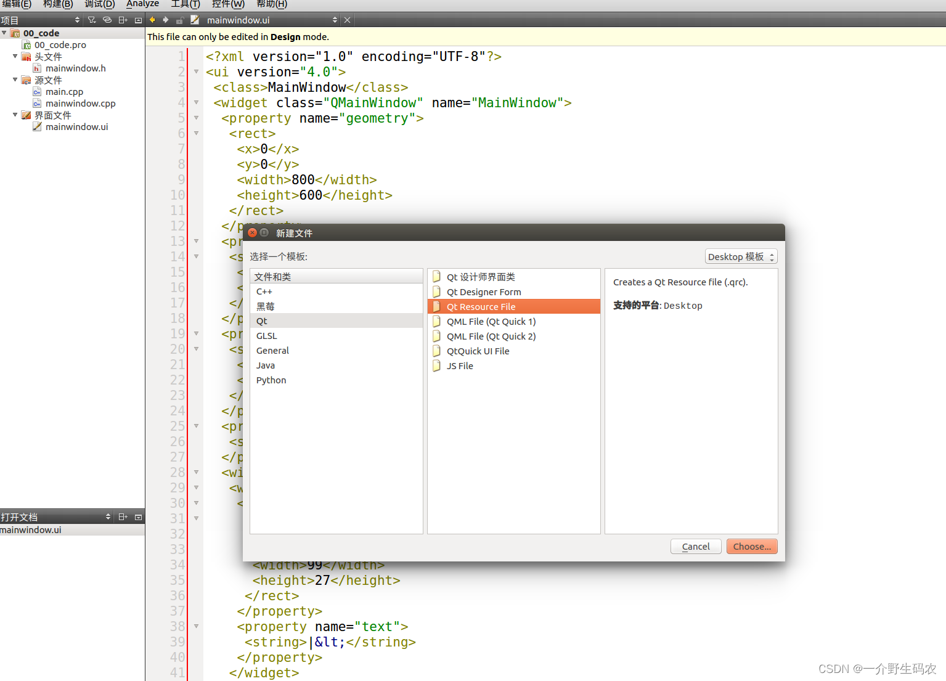Select mainwindow.cpp in project tree
The image size is (946, 681).
click(x=81, y=103)
